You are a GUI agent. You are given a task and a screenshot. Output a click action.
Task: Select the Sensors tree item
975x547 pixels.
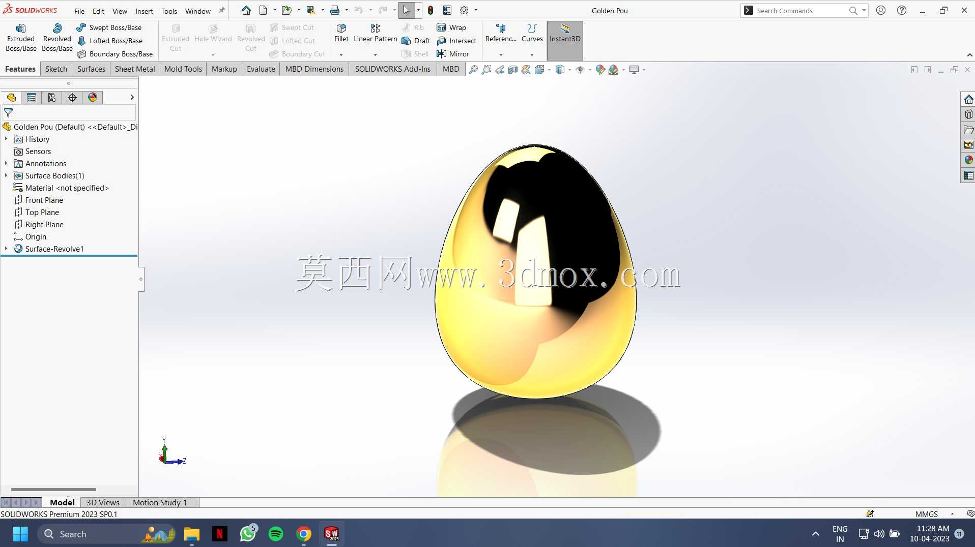(33, 151)
